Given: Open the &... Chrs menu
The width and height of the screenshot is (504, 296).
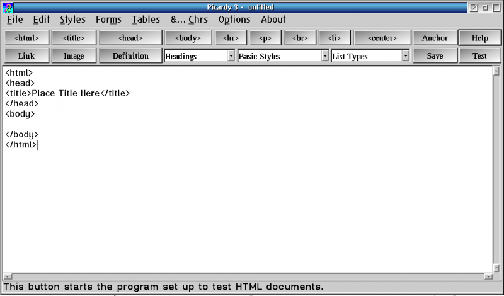Looking at the screenshot, I should [x=190, y=20].
